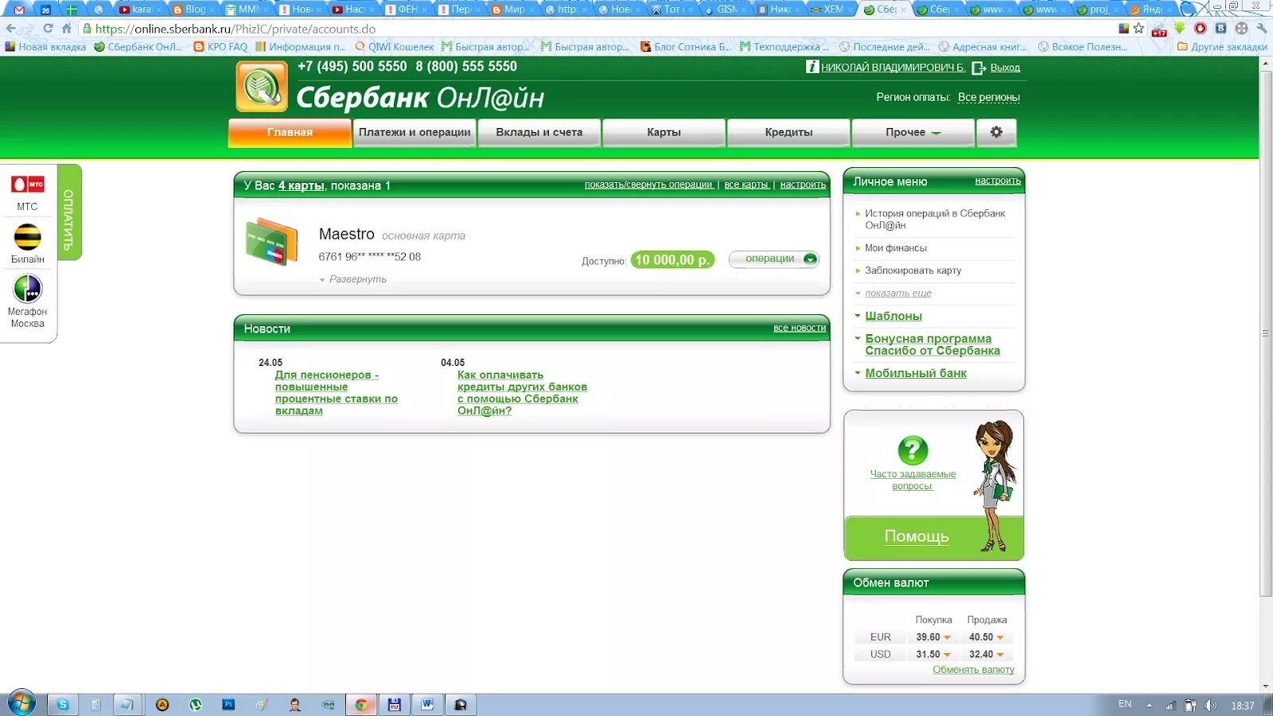This screenshot has width=1273, height=716.
Task: Open news about paying other banks' loans
Action: click(x=522, y=393)
